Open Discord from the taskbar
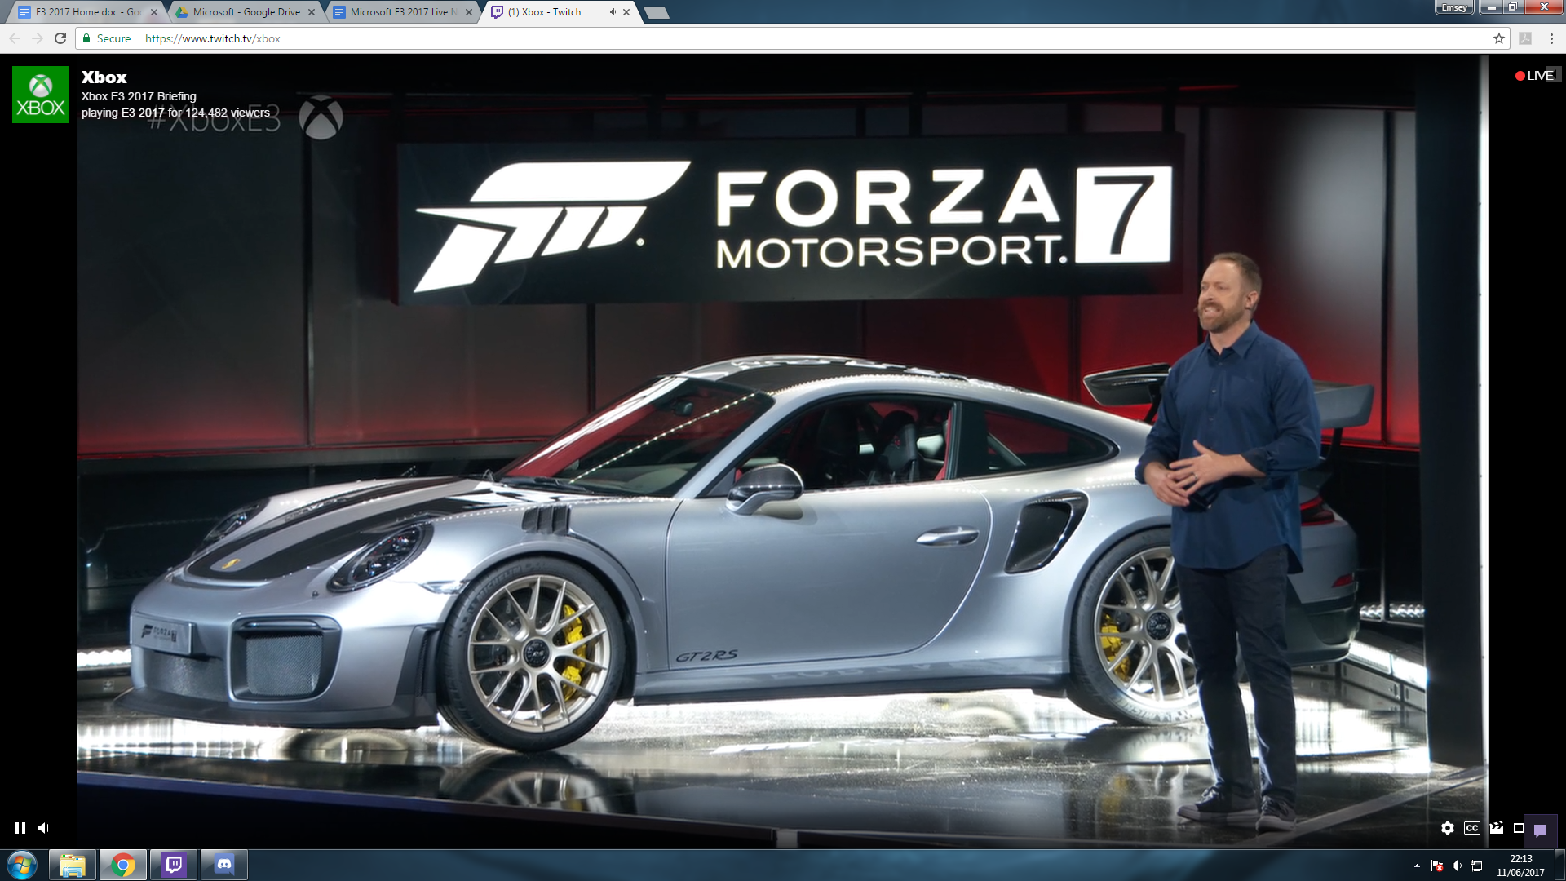Viewport: 1566px width, 881px height. [x=223, y=865]
